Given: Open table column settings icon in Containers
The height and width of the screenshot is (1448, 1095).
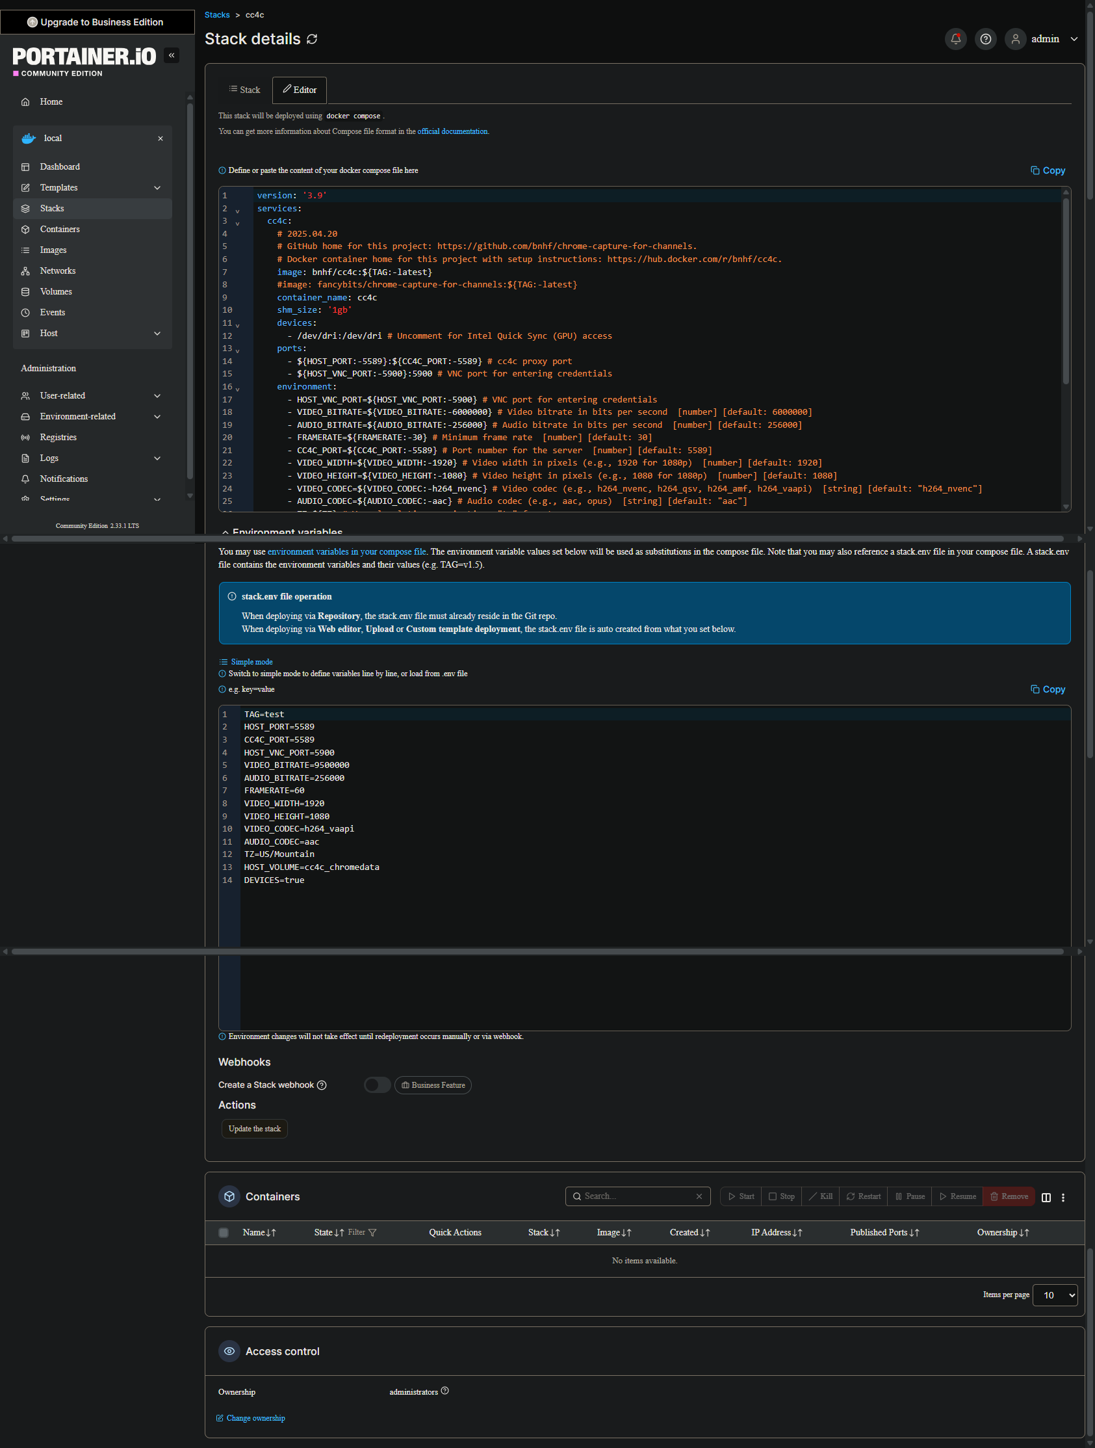Looking at the screenshot, I should 1046,1197.
